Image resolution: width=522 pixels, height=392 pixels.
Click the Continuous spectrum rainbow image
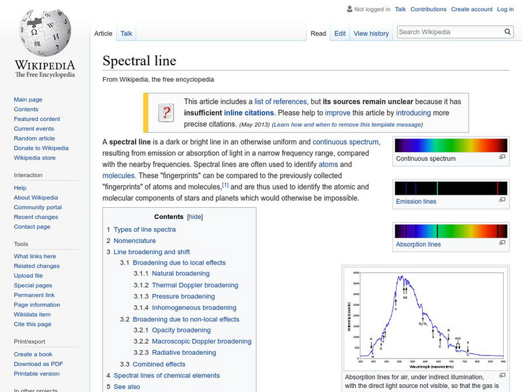pyautogui.click(x=450, y=145)
